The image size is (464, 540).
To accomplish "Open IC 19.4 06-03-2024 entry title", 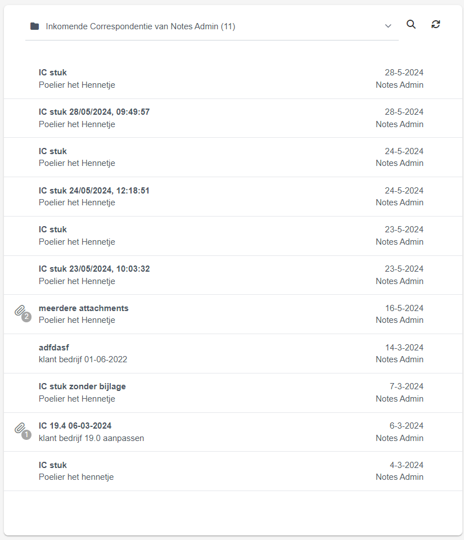I will coord(75,426).
